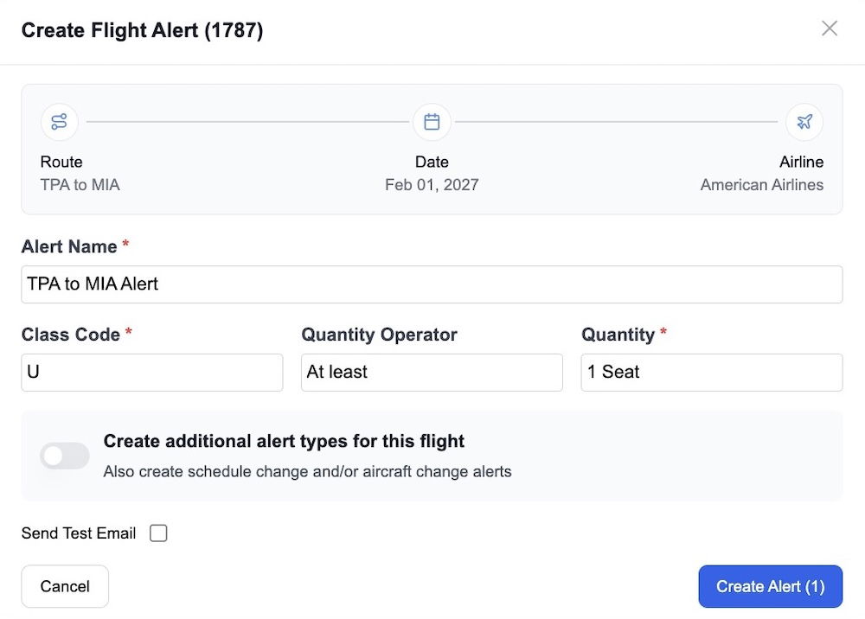The width and height of the screenshot is (865, 619).
Task: Click the 'Create Flight Alert (1787)' title
Action: point(142,31)
